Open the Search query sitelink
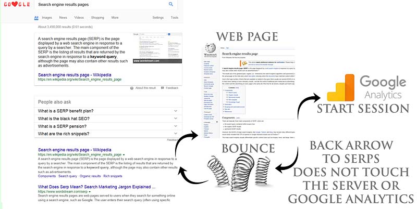 pyautogui.click(x=68, y=176)
